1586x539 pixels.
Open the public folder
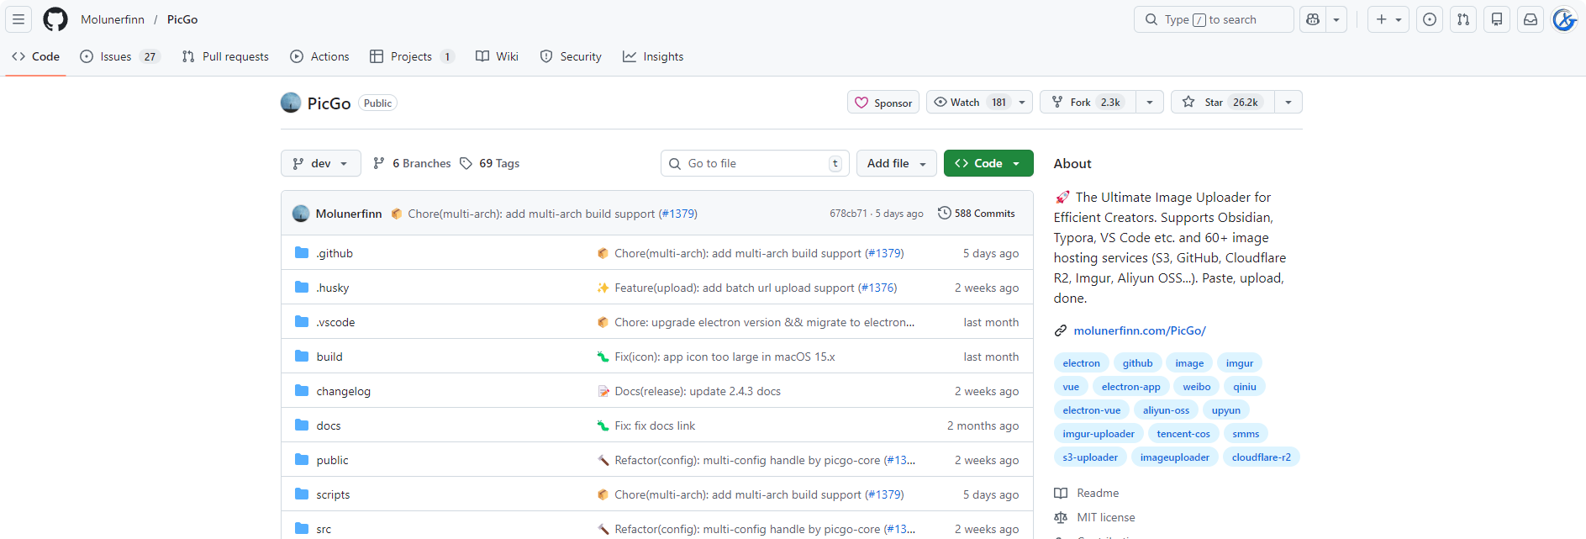pos(332,460)
